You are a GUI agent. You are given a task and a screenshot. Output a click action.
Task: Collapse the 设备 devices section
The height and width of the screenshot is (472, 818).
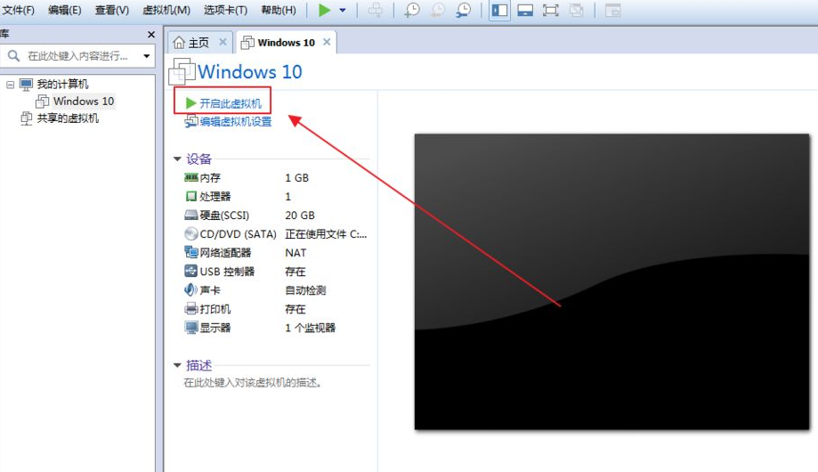[x=177, y=159]
